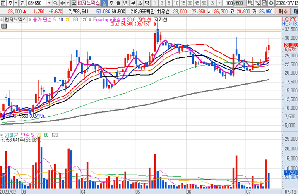Click the current price 28,000 in quote bar
Image resolution: width=298 pixels, height=194 pixels.
[15, 12]
